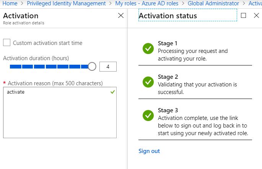
Task: Click the Sign out link
Action: [149, 151]
